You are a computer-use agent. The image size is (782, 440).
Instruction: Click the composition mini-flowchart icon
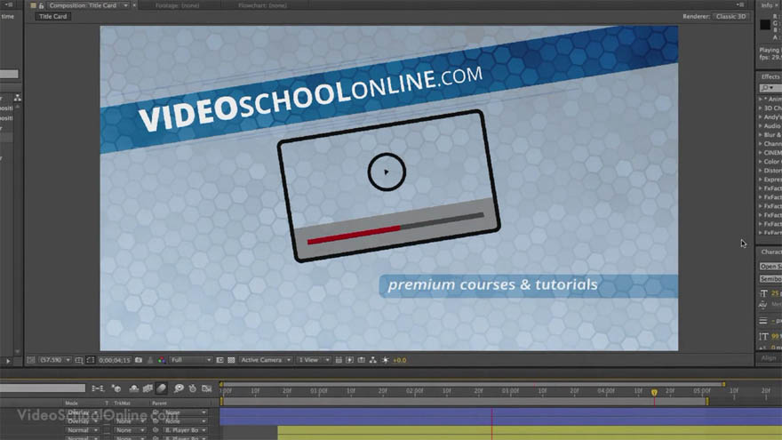pyautogui.click(x=98, y=388)
